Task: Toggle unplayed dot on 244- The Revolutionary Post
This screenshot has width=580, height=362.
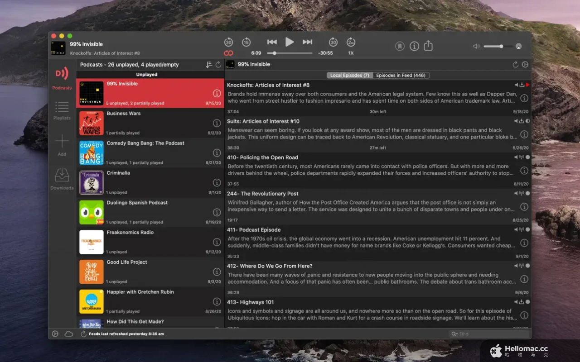Action: [527, 194]
